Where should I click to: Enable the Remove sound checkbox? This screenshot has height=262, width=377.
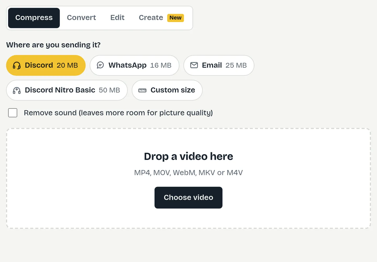tap(13, 113)
